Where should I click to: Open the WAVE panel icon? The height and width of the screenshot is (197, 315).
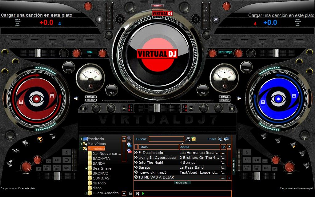tap(293, 145)
